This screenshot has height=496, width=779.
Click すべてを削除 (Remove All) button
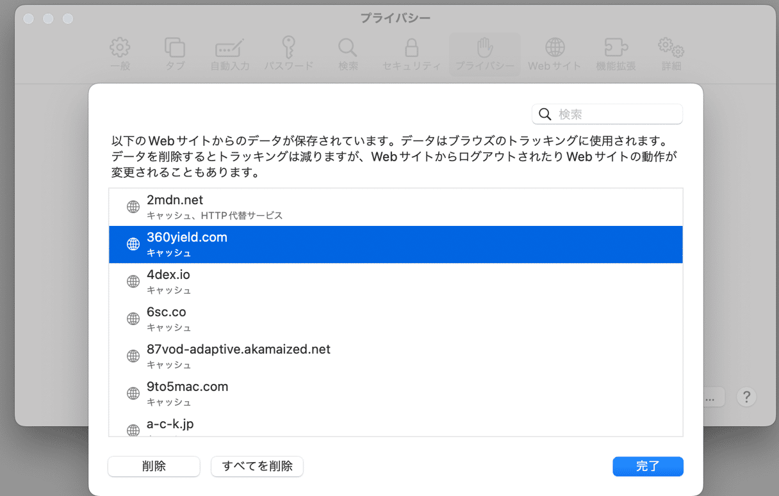(257, 467)
